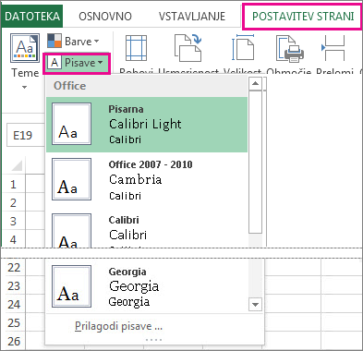Click the select-all corner triangle

tap(17, 165)
